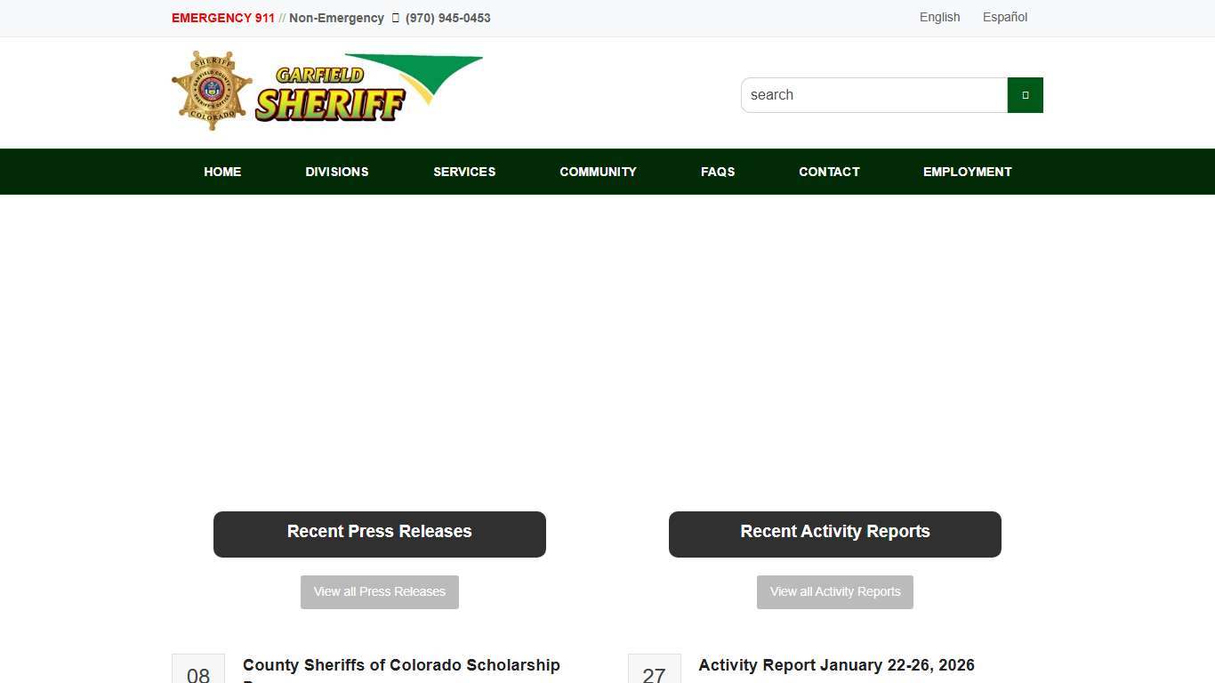The height and width of the screenshot is (683, 1215).
Task: Click View all Activity Reports
Action: point(834,591)
